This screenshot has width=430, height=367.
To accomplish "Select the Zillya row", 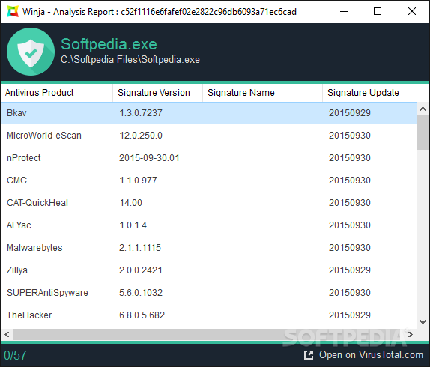I will pyautogui.click(x=208, y=270).
